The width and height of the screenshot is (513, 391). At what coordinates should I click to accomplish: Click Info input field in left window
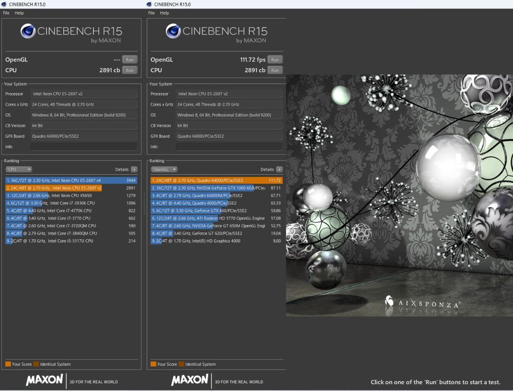pos(84,147)
